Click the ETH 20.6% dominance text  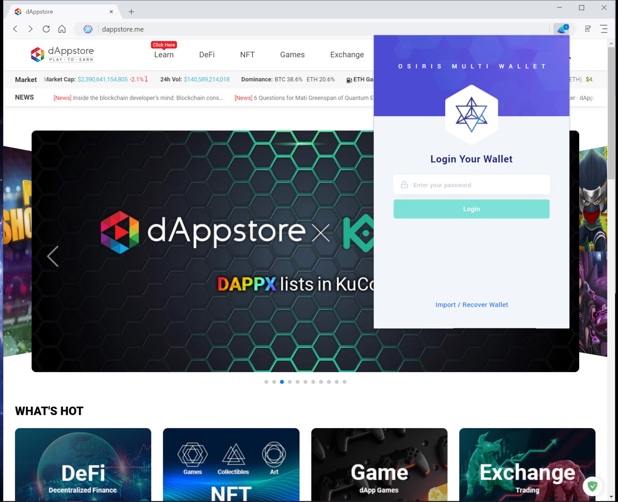click(x=321, y=80)
